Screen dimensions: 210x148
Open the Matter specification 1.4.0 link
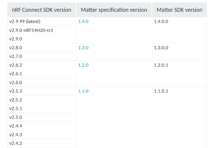click(83, 22)
